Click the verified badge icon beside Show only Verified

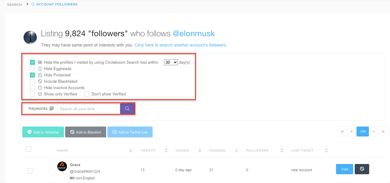(x=40, y=94)
